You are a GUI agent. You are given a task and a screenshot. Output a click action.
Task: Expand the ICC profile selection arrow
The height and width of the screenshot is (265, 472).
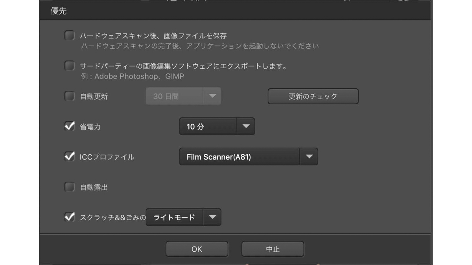pos(309,156)
